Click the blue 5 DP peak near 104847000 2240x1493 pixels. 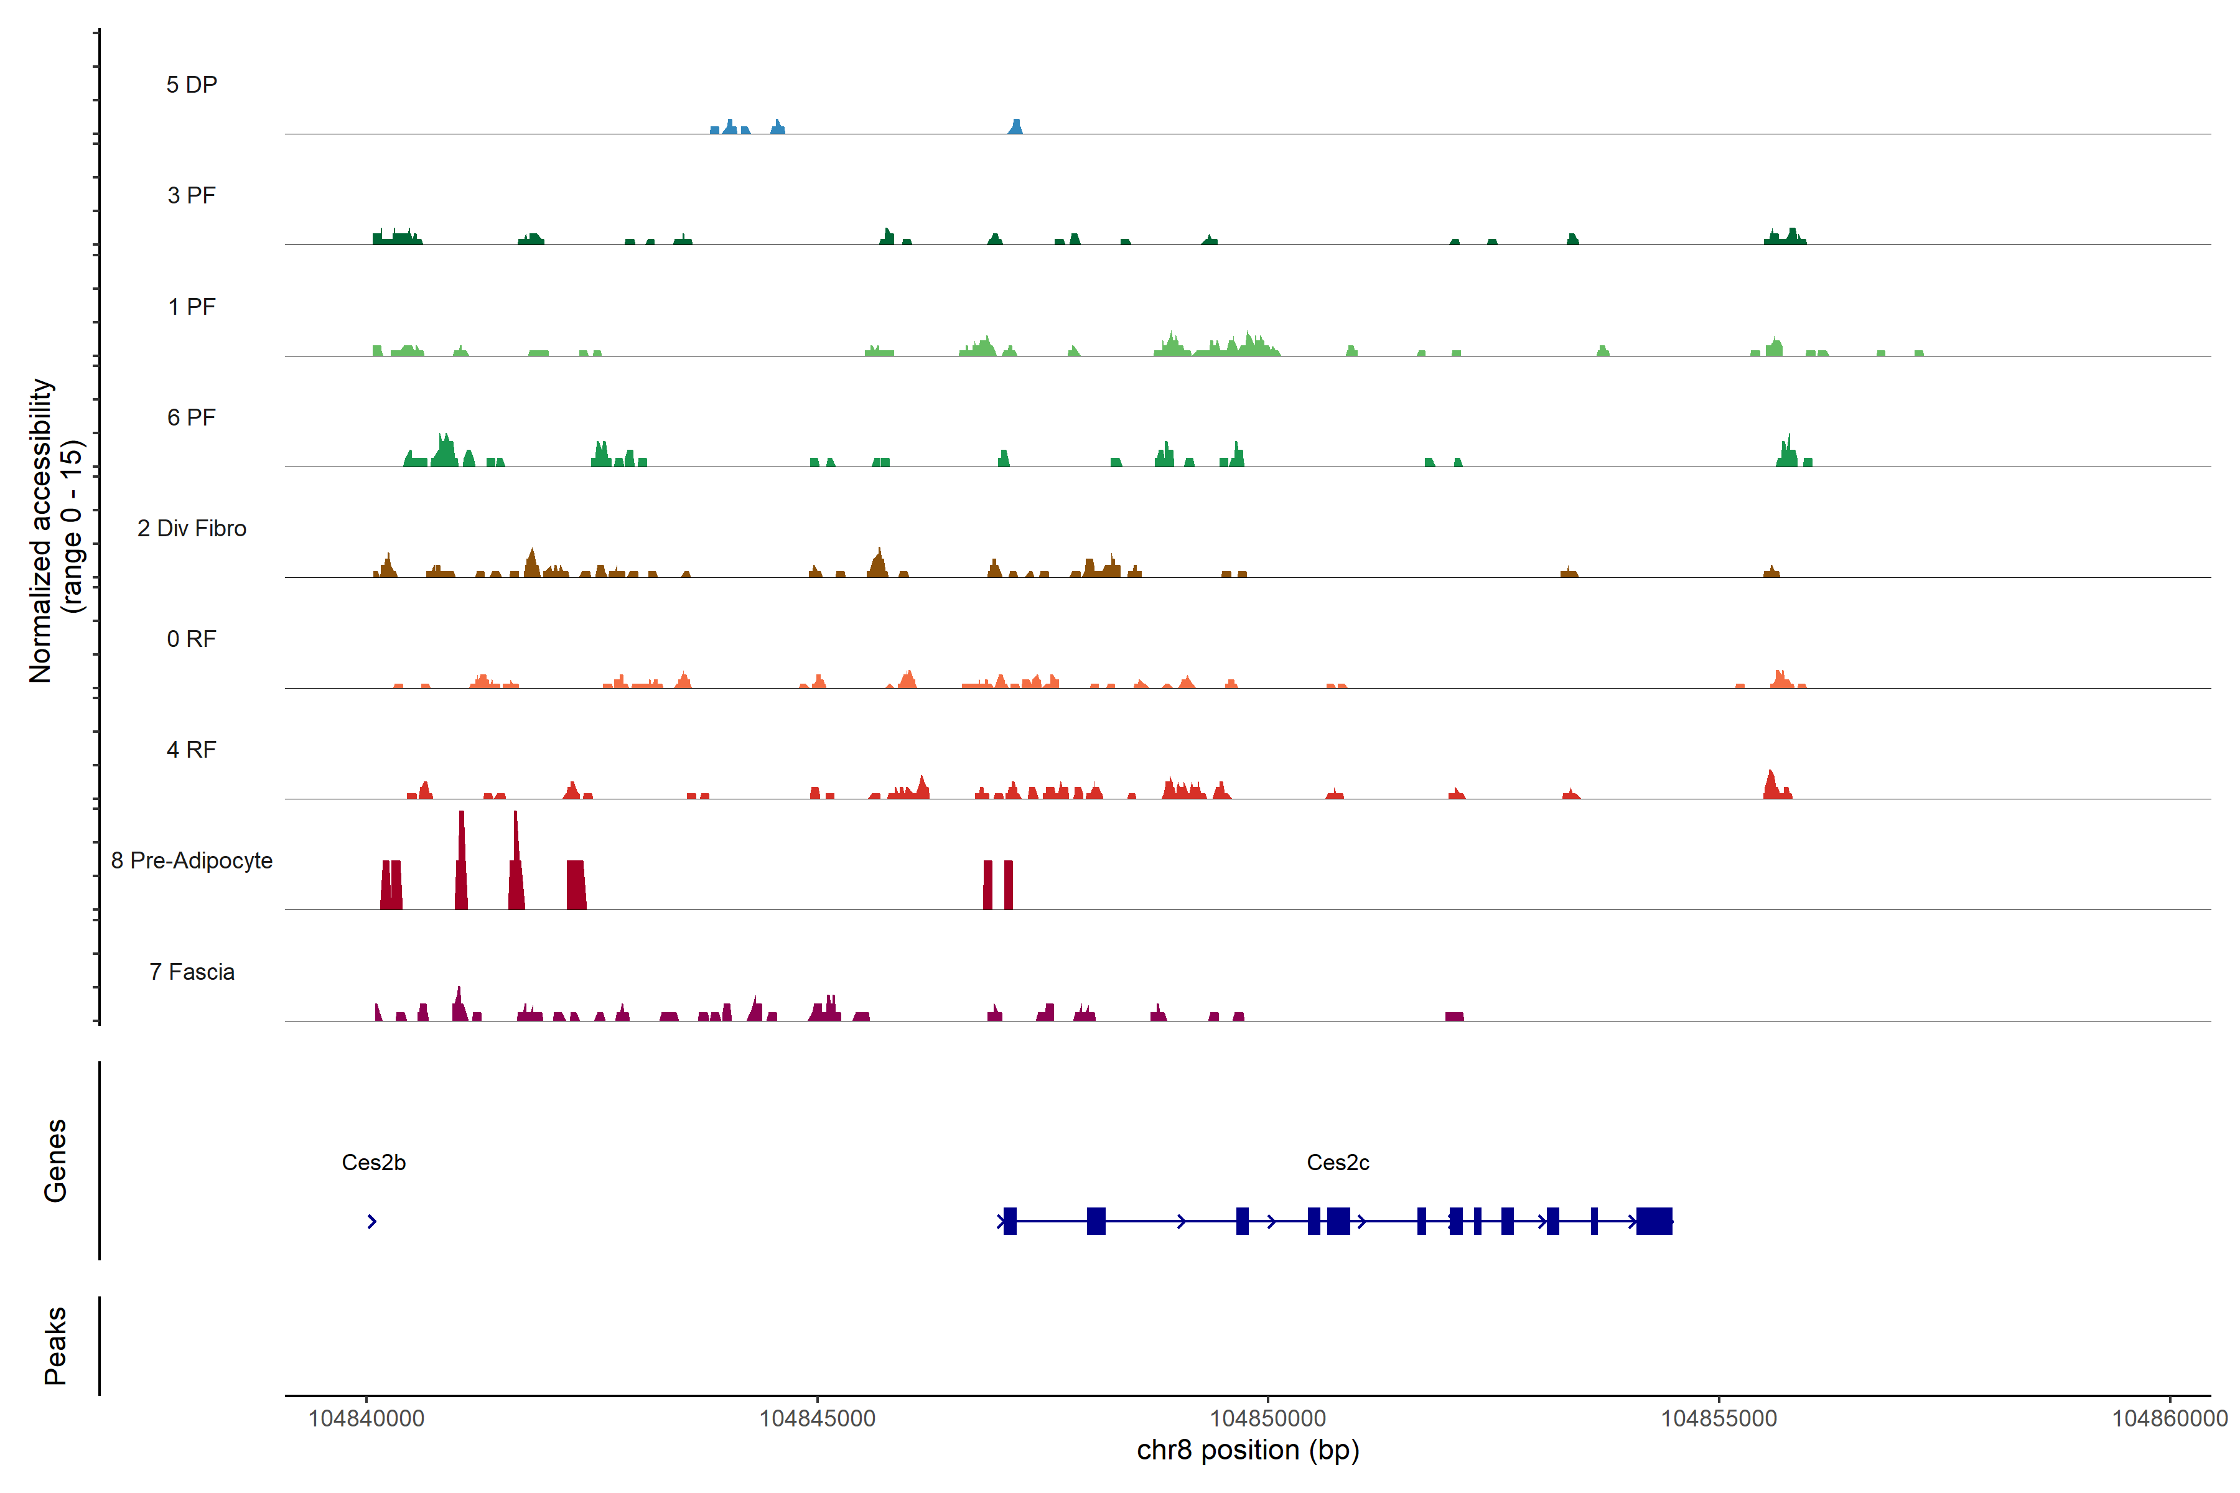coord(1016,127)
